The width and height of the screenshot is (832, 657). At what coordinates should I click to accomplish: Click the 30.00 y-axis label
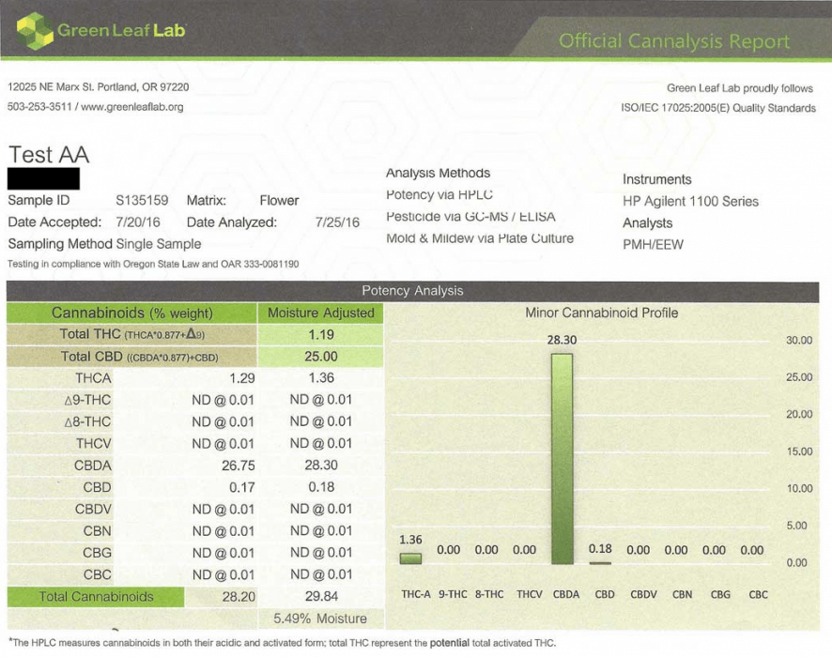click(798, 340)
